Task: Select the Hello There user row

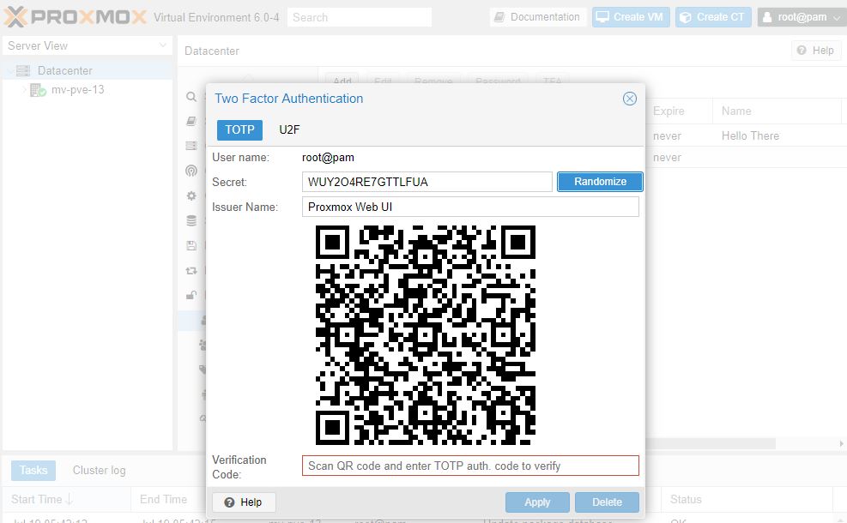Action: tap(750, 135)
